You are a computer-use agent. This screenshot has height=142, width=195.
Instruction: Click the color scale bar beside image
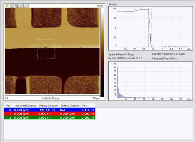tap(102, 52)
